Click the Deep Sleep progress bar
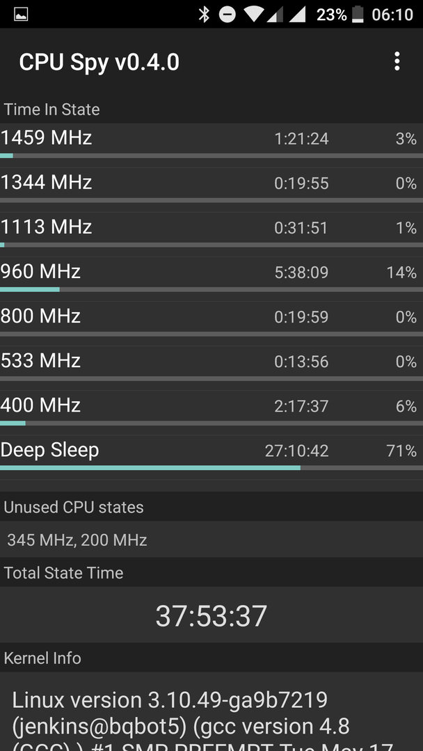The height and width of the screenshot is (751, 423). (211, 468)
